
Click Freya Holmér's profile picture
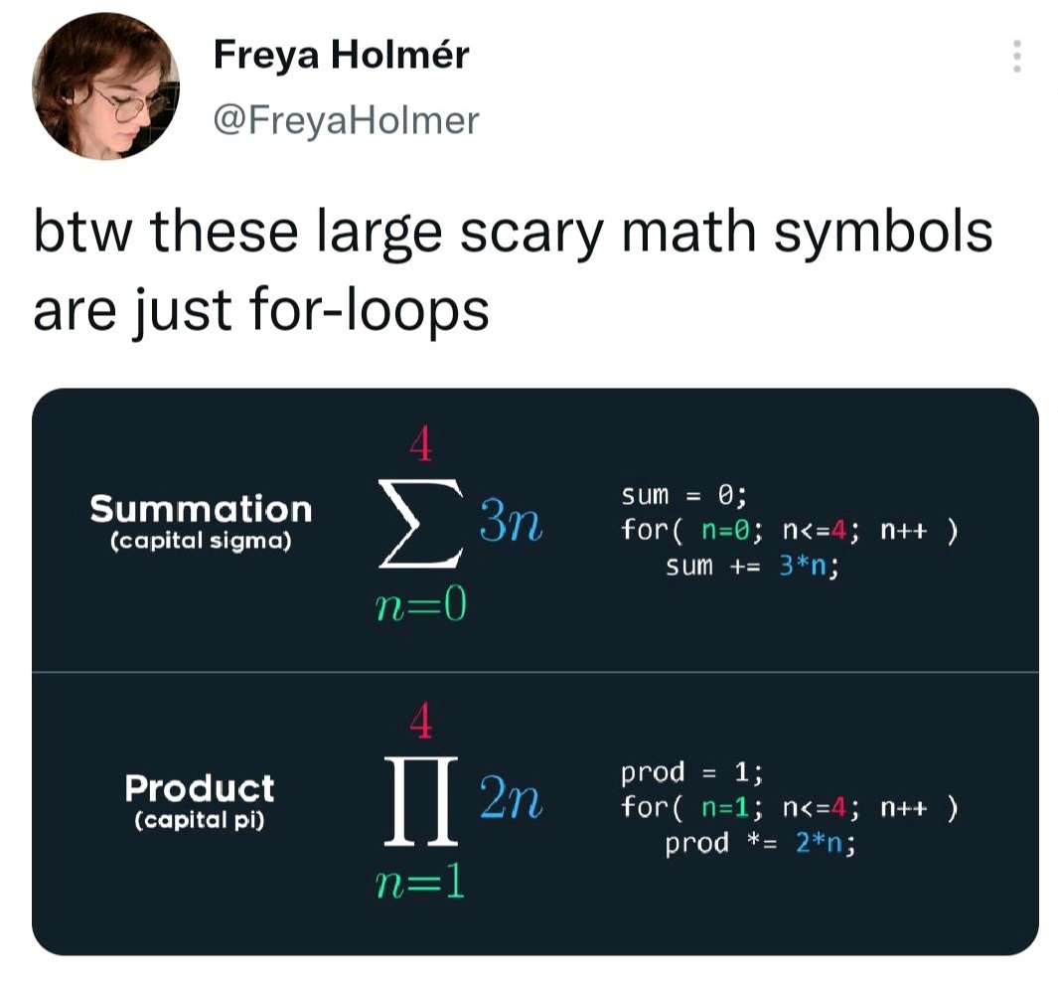[x=106, y=86]
